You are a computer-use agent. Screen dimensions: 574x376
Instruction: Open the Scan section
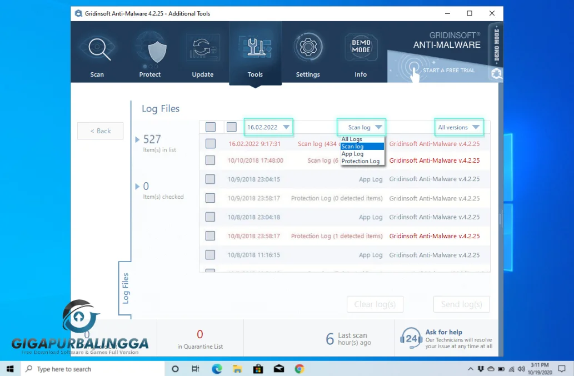coord(97,54)
